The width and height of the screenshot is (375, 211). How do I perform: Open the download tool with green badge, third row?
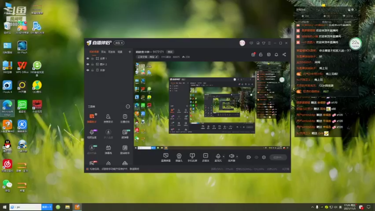(x=92, y=149)
